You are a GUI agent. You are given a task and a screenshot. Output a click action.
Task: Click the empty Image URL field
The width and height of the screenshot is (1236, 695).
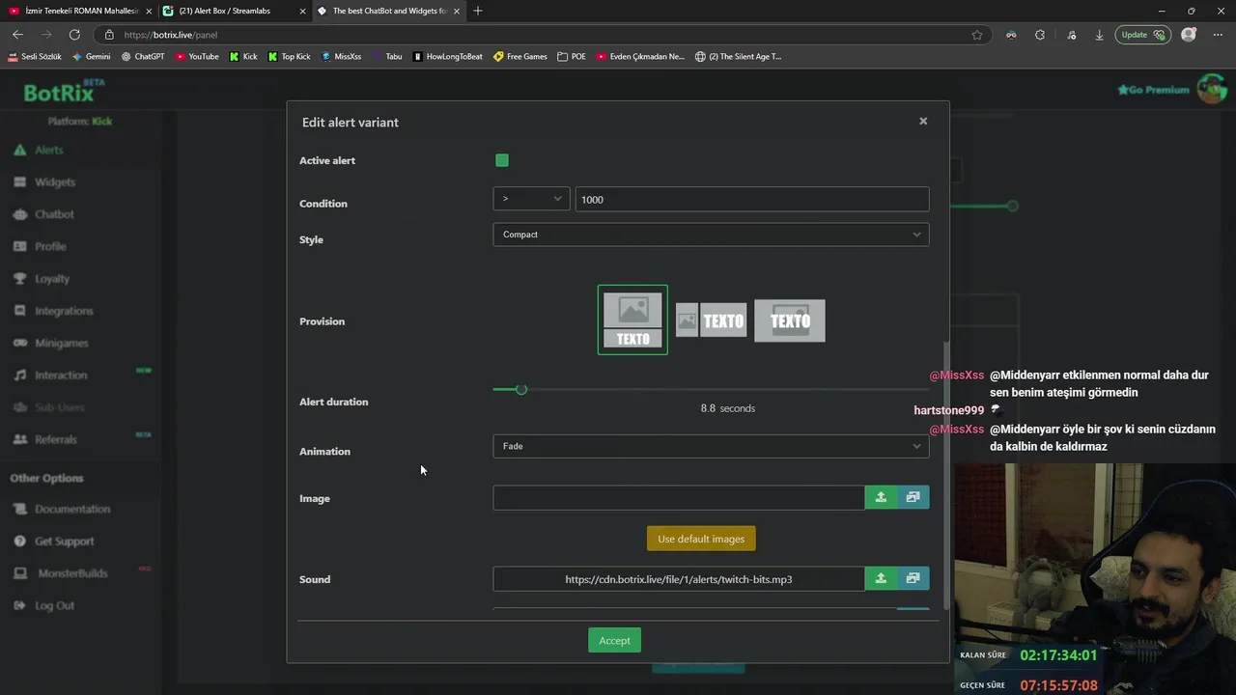679,497
